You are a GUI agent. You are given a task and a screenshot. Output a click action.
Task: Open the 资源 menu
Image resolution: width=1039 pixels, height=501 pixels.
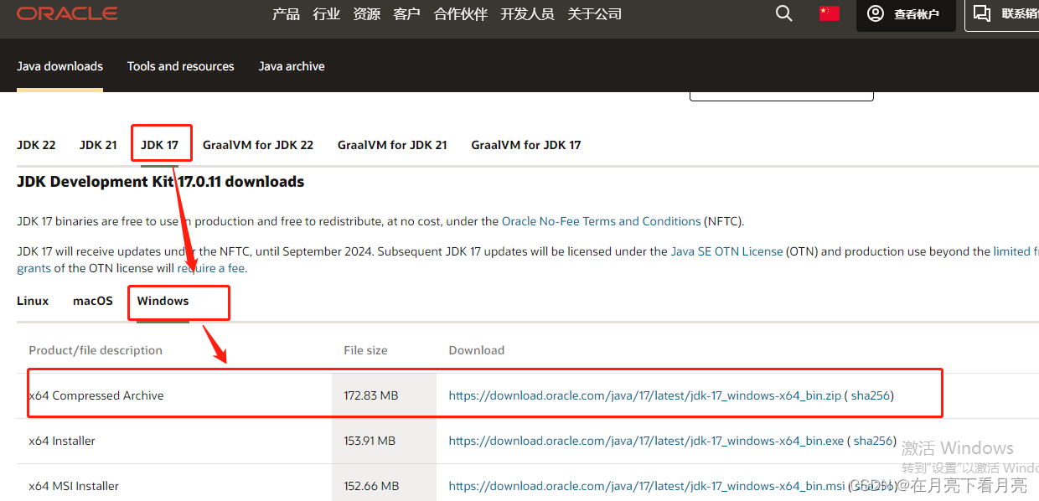coord(367,14)
